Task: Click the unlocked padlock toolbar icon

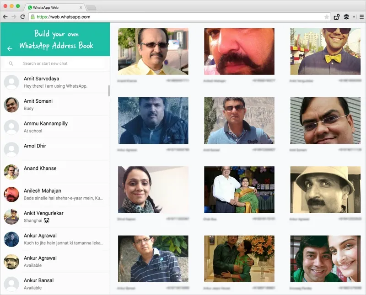Action: tap(337, 16)
